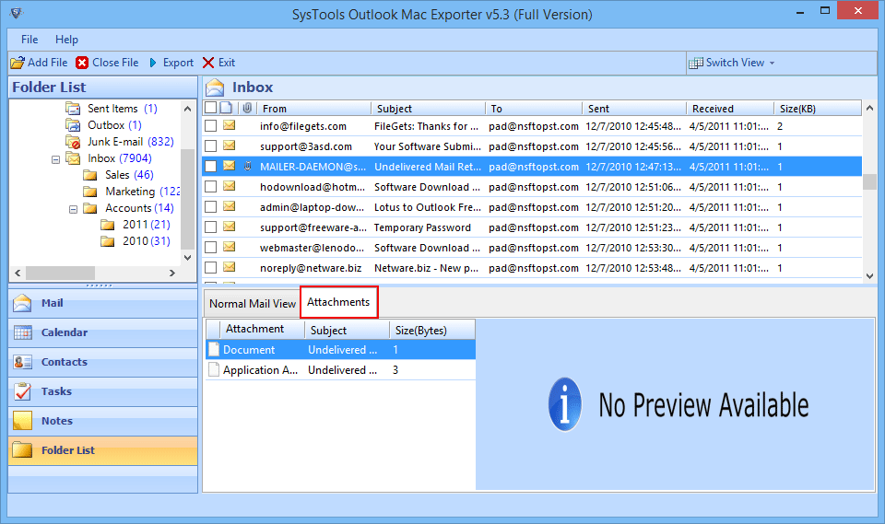This screenshot has height=524, width=885.
Task: Click the Exit X icon in toolbar
Action: click(208, 63)
